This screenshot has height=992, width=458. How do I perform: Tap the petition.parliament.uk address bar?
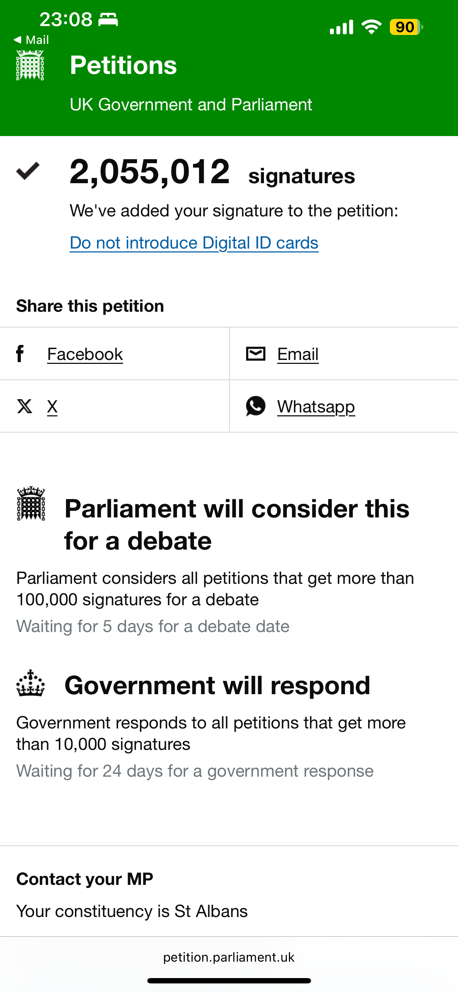(229, 957)
